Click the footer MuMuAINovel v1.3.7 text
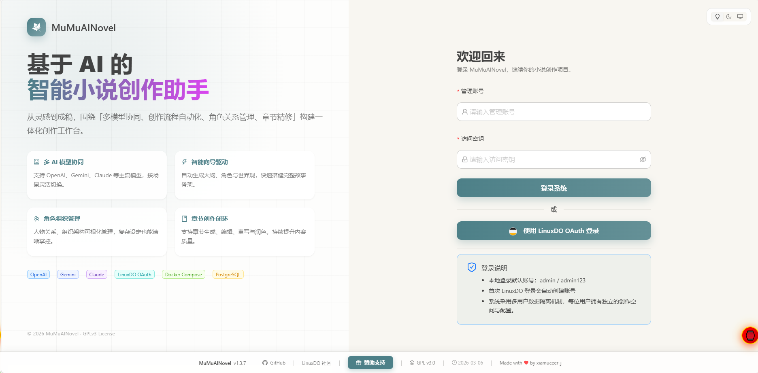 pyautogui.click(x=222, y=363)
